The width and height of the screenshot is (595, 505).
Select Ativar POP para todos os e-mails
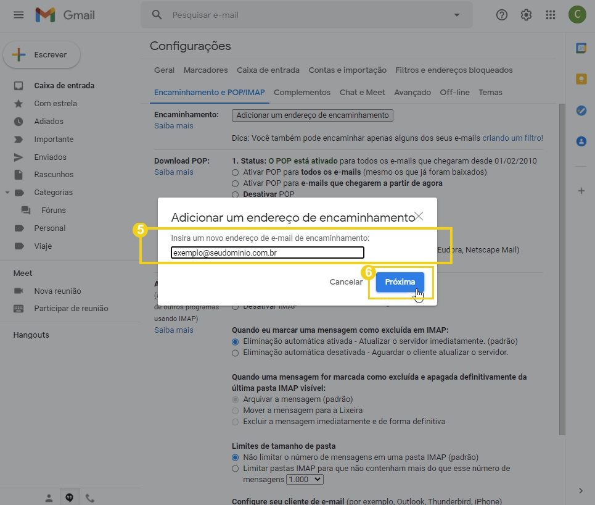(x=235, y=172)
